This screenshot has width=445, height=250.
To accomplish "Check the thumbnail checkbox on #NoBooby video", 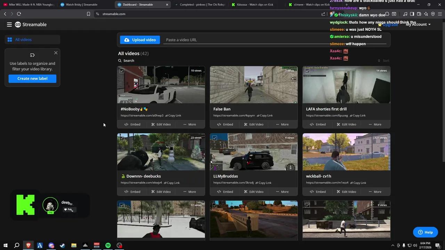I will [122, 70].
